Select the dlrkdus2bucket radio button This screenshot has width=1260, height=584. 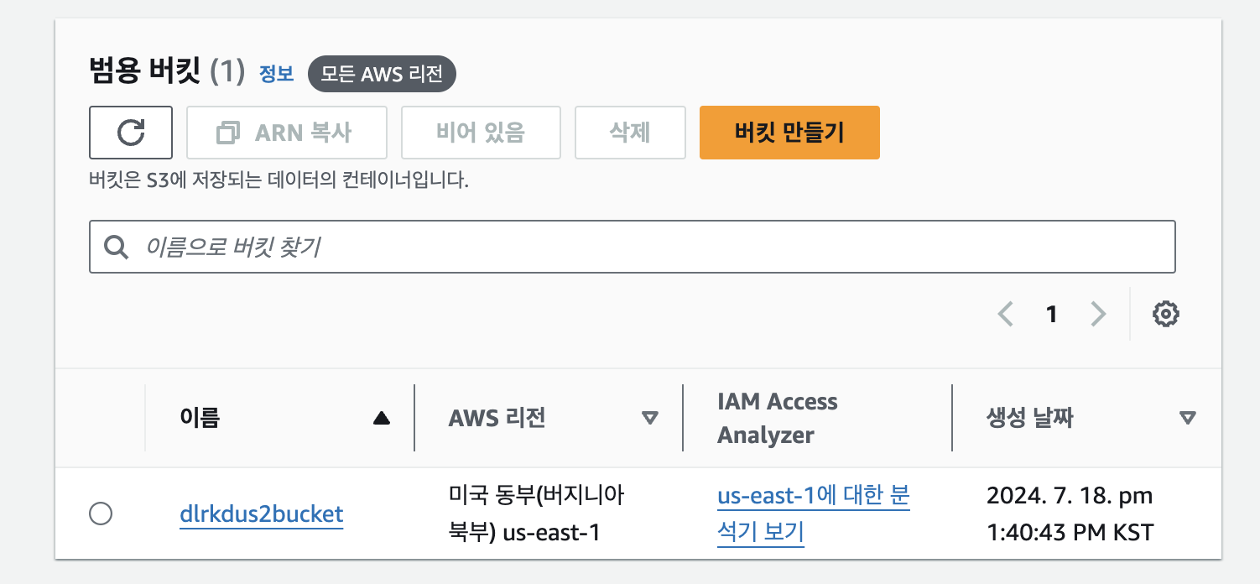tap(101, 514)
